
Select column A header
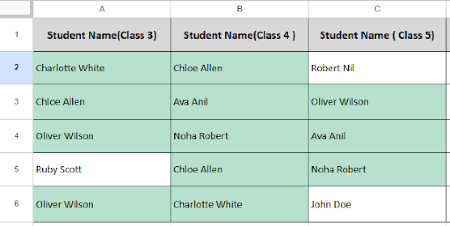(102, 9)
